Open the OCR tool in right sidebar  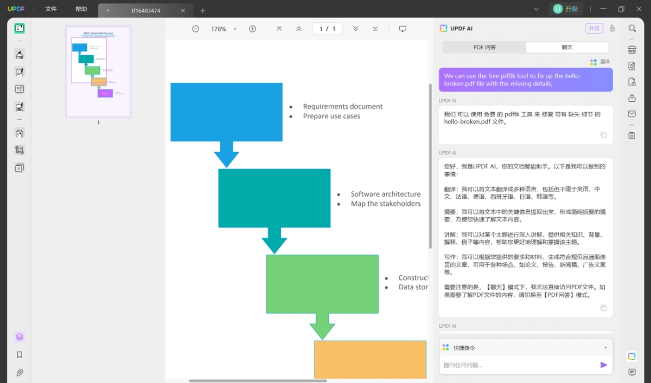point(632,50)
